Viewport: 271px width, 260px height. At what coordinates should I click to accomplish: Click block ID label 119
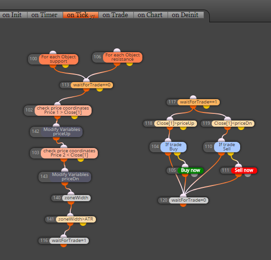coord(206,123)
